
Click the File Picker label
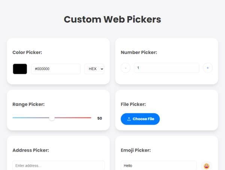pyautogui.click(x=133, y=104)
